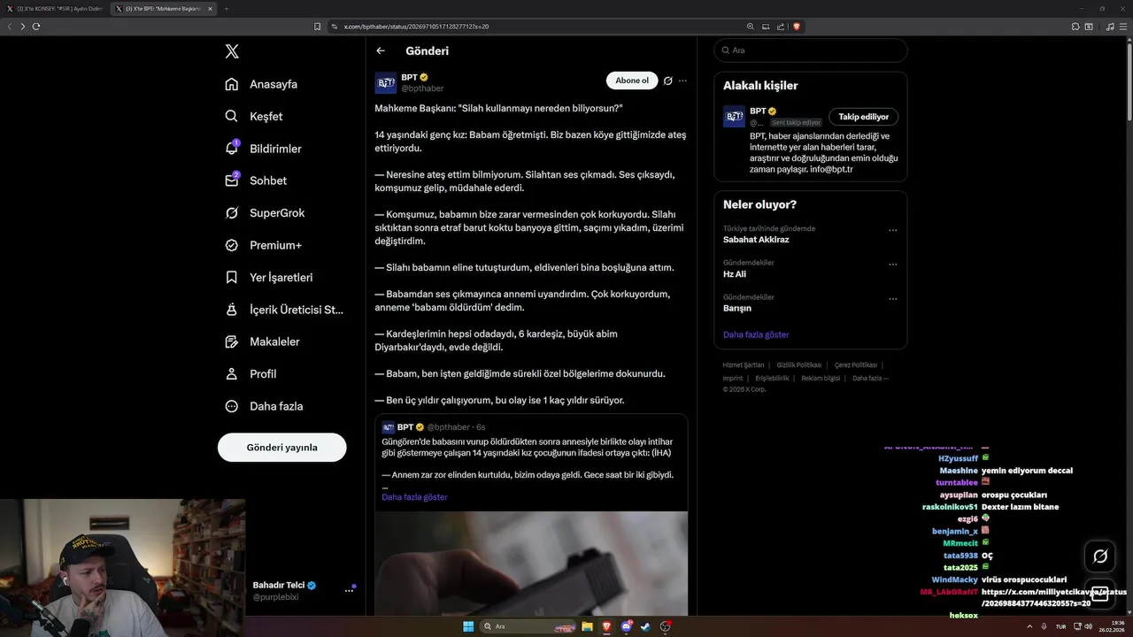
Task: Open the Brave Shields lion icon
Action: [x=797, y=27]
